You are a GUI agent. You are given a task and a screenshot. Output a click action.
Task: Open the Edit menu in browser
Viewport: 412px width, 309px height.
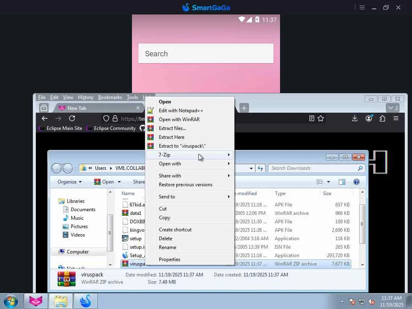click(54, 97)
